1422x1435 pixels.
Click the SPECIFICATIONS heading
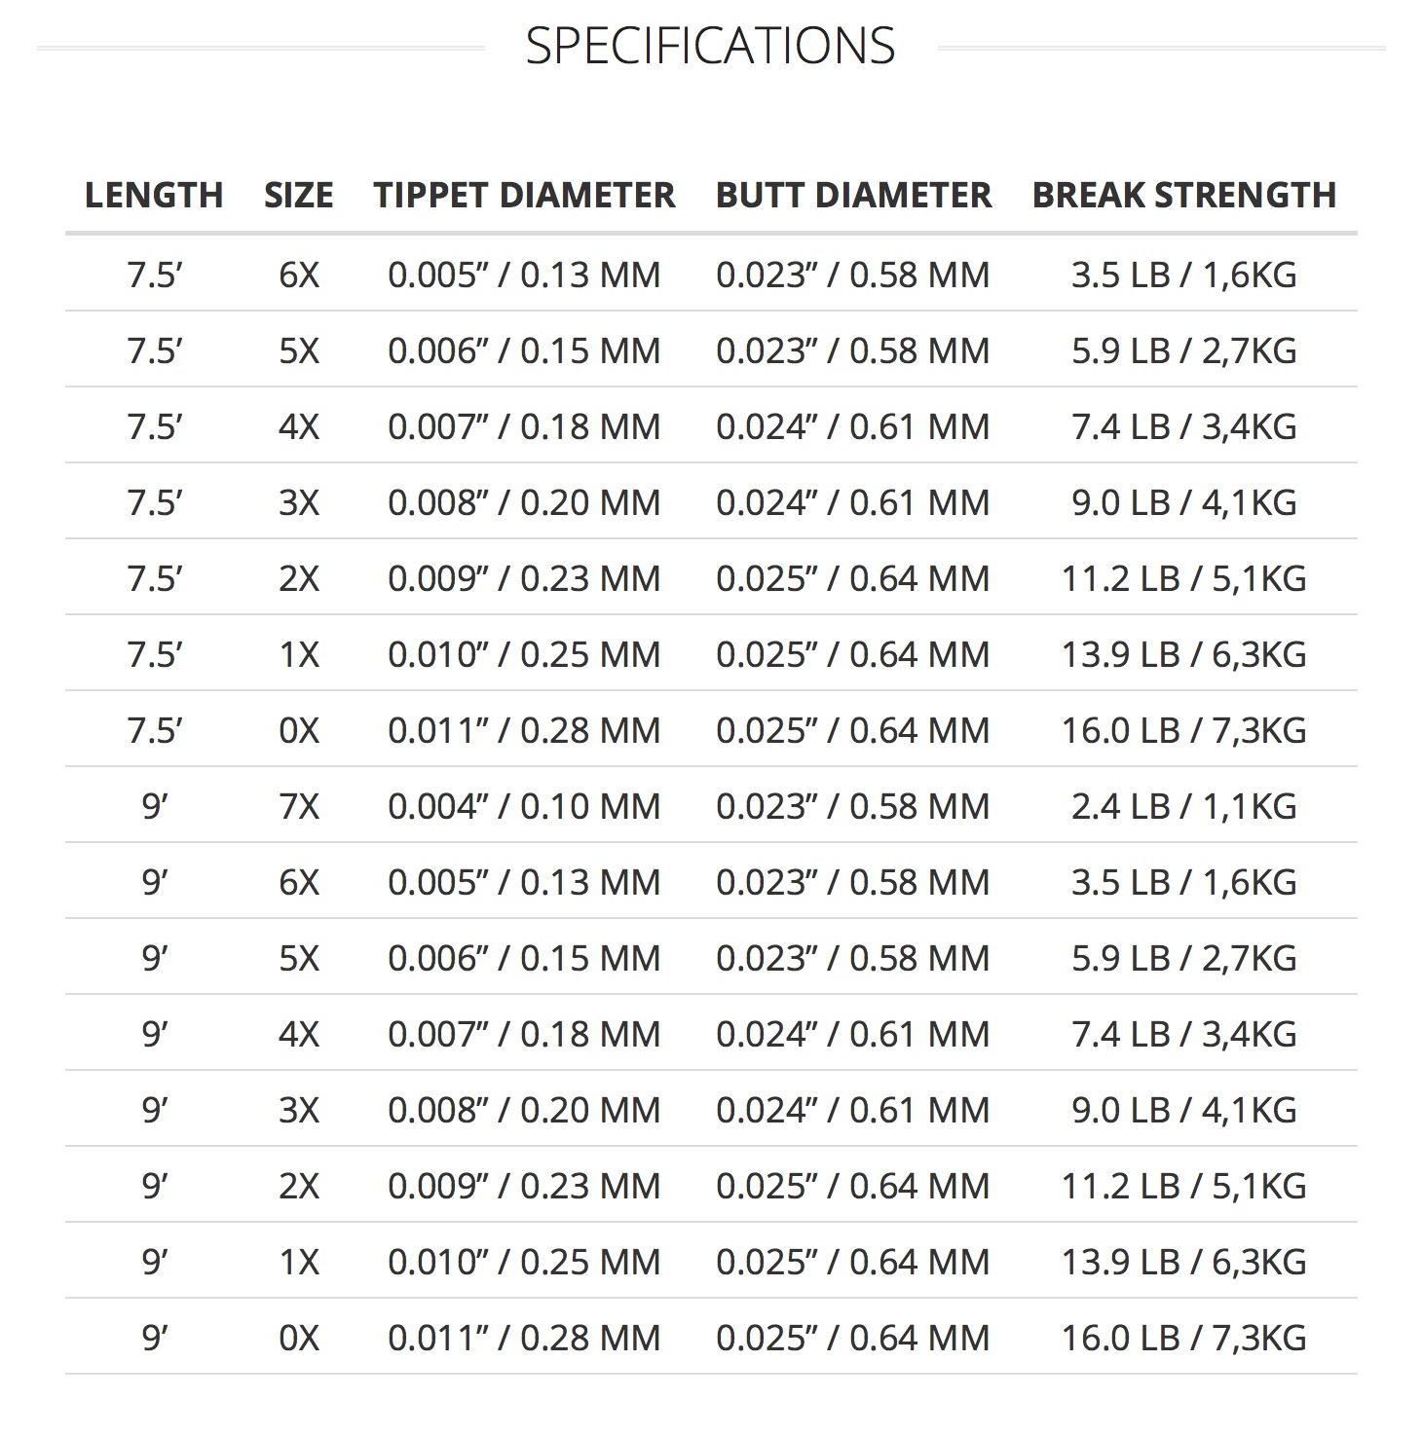(x=710, y=46)
